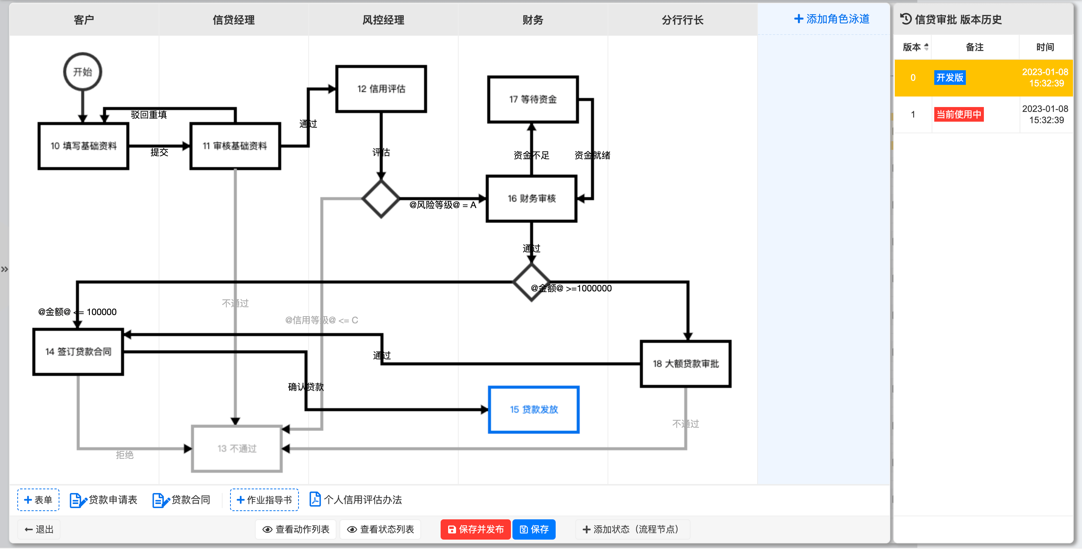Click the decision diamond below 财务审核
Viewport: 1082px width, 549px height.
pos(532,282)
